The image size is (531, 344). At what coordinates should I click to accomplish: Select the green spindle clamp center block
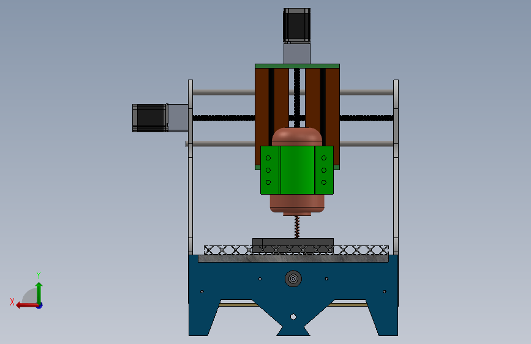coord(298,170)
